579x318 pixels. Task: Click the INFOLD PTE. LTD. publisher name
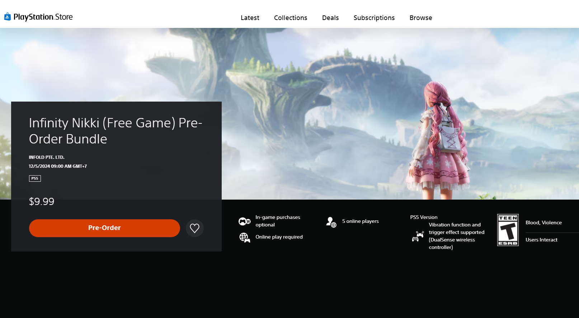click(x=47, y=157)
